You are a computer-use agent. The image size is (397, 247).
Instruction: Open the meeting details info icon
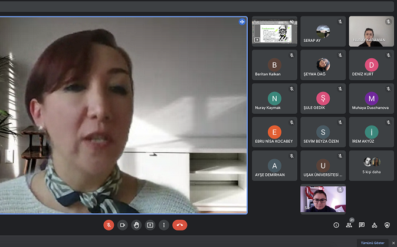(336, 225)
